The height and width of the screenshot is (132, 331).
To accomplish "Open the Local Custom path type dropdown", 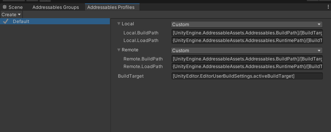I will tap(247, 25).
